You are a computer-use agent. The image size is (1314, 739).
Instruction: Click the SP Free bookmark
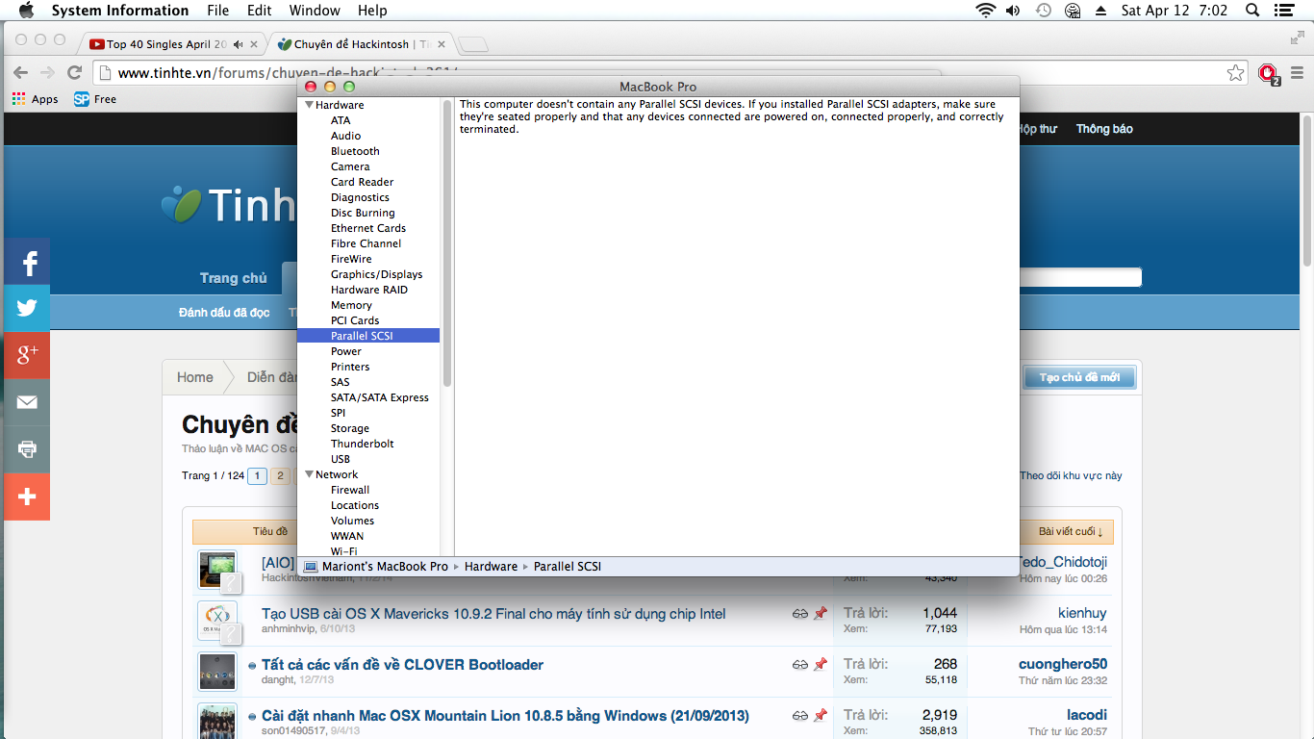95,99
